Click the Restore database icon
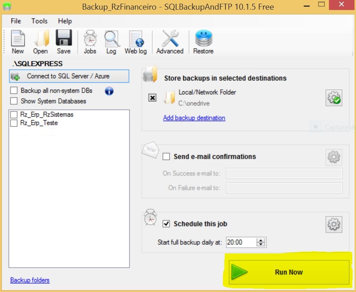The image size is (356, 292). tap(203, 42)
